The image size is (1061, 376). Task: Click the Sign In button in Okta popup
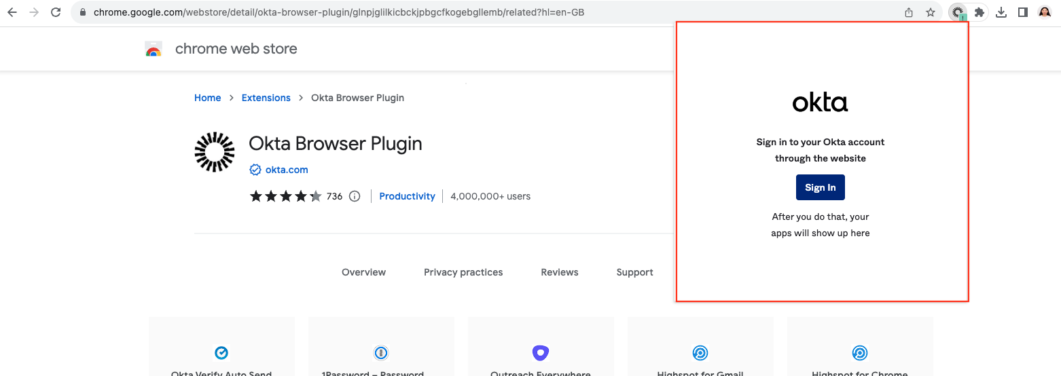click(820, 187)
